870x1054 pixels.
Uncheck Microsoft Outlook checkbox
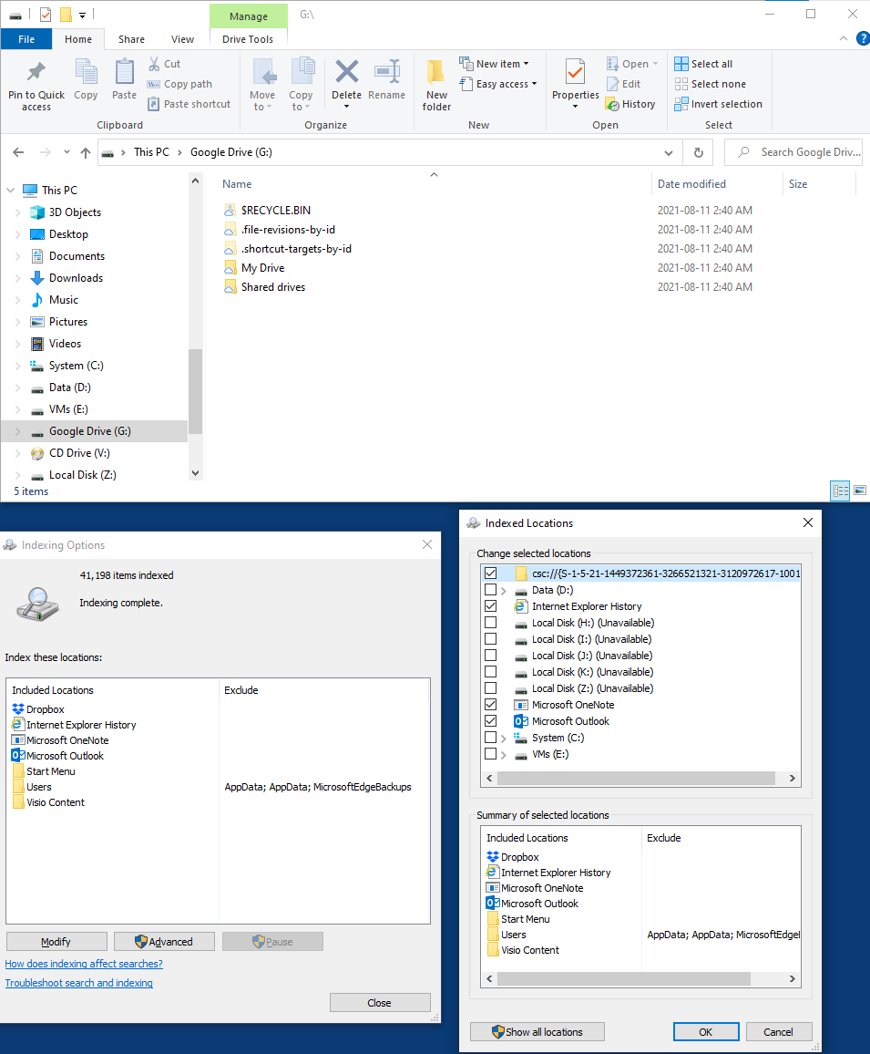[490, 721]
